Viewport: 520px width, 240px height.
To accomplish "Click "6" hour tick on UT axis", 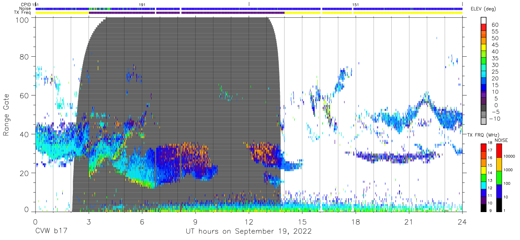I will click(142, 221).
